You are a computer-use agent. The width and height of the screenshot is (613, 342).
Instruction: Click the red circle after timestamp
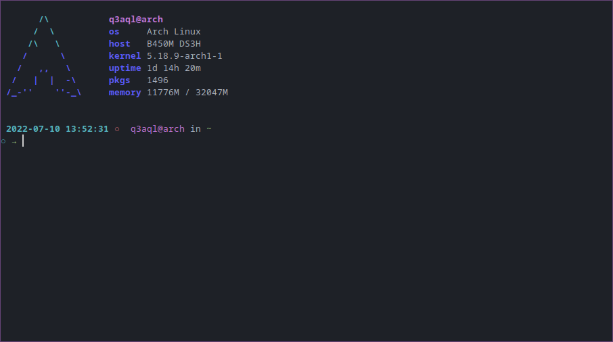coord(117,129)
